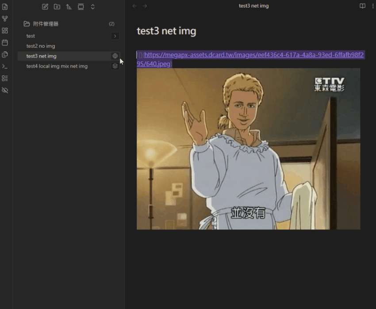Click the auto-reveal file icon in explorer toolbar

pos(81,7)
